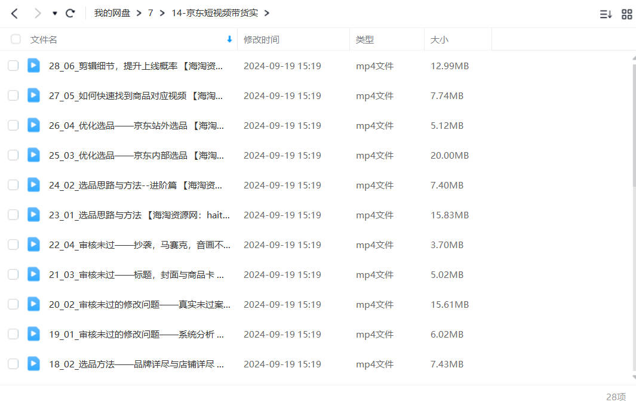Sort by 修改时间 column
The image size is (636, 405).
(x=261, y=40)
